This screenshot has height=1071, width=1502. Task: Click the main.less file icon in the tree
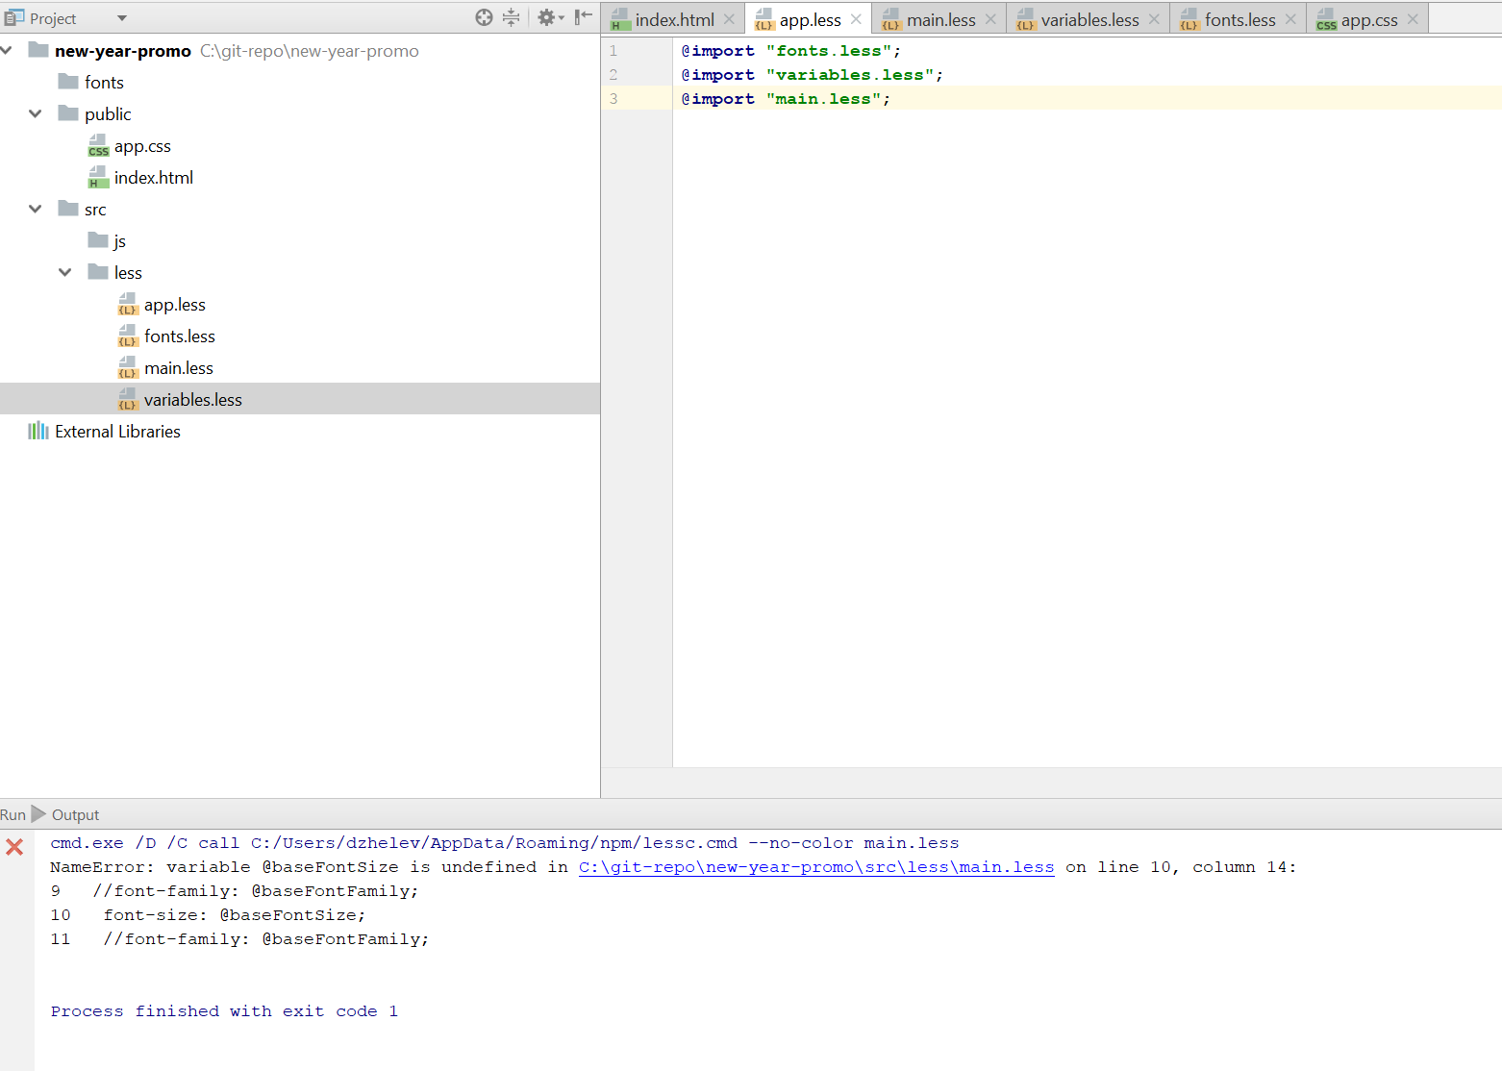(x=128, y=368)
